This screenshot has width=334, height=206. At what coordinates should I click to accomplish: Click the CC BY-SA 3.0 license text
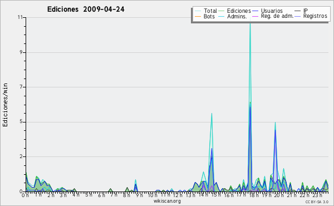(317, 202)
